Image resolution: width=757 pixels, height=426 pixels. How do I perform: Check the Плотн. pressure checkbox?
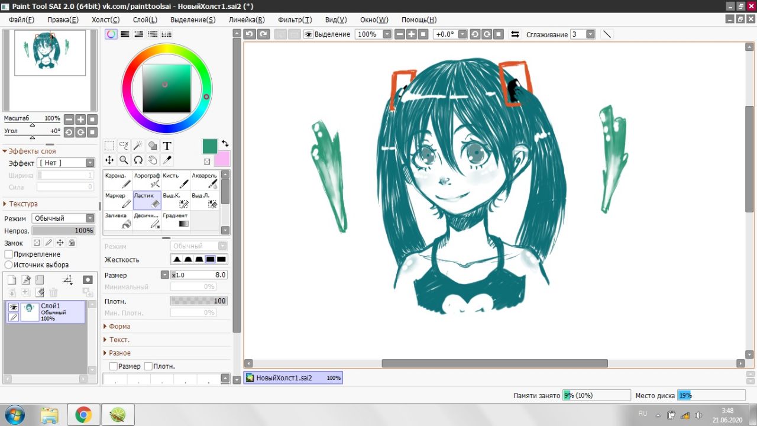(x=148, y=366)
